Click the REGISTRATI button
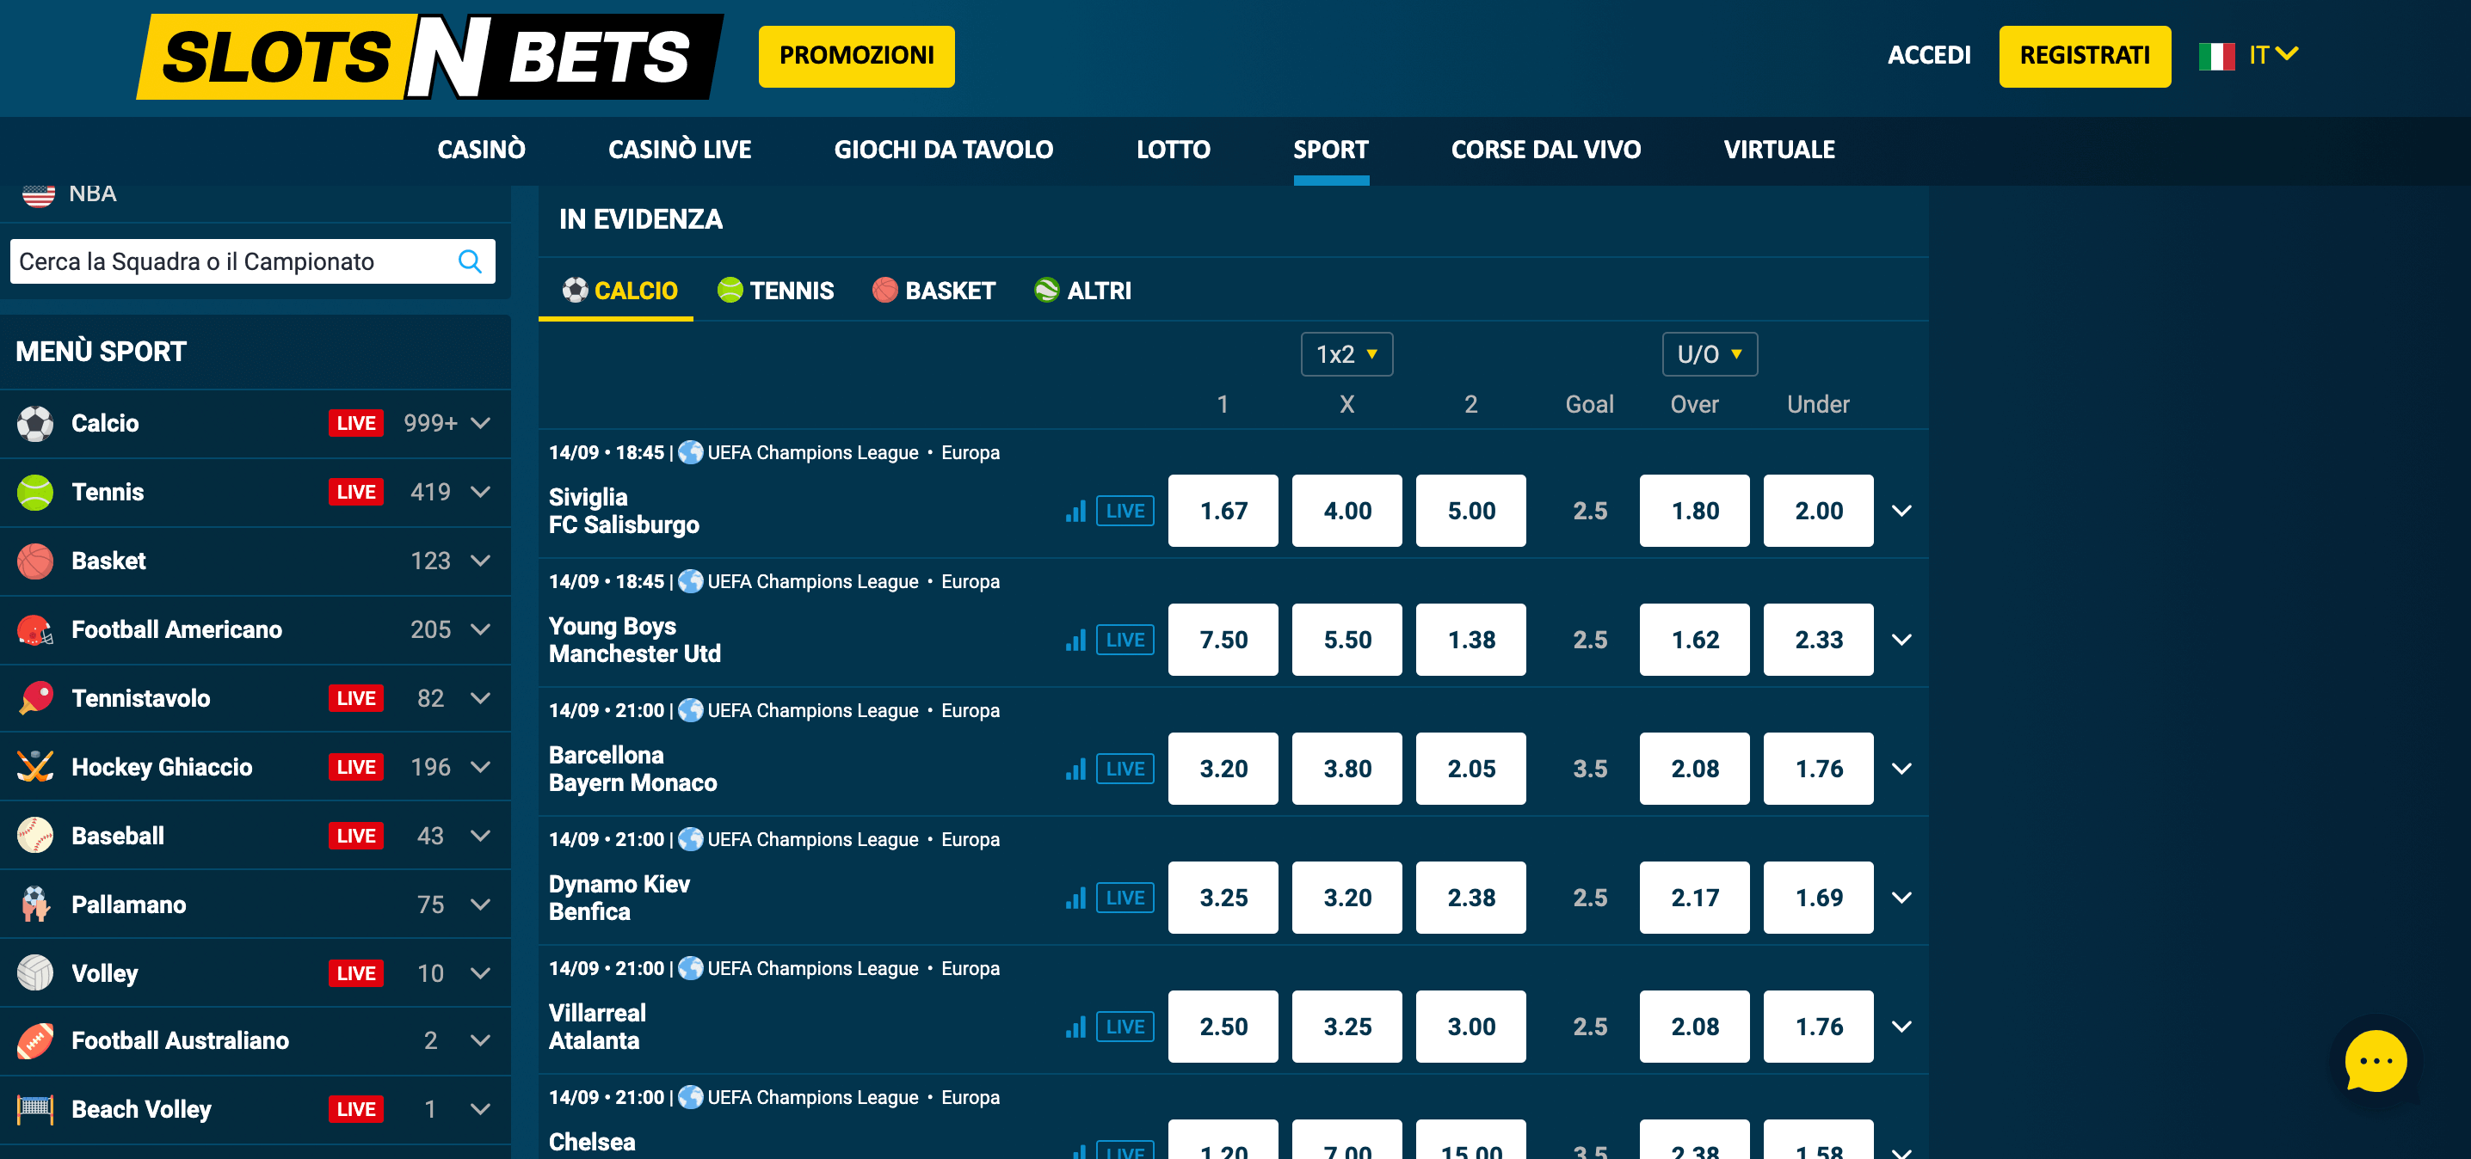Image resolution: width=2471 pixels, height=1159 pixels. (x=2084, y=56)
